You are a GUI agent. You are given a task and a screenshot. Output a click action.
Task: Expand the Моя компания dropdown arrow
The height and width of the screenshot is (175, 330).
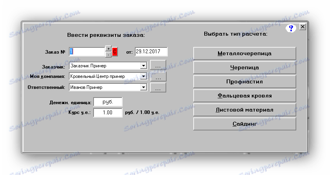point(143,76)
